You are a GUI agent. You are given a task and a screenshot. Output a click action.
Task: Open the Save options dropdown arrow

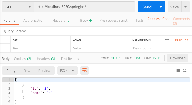[185, 7]
